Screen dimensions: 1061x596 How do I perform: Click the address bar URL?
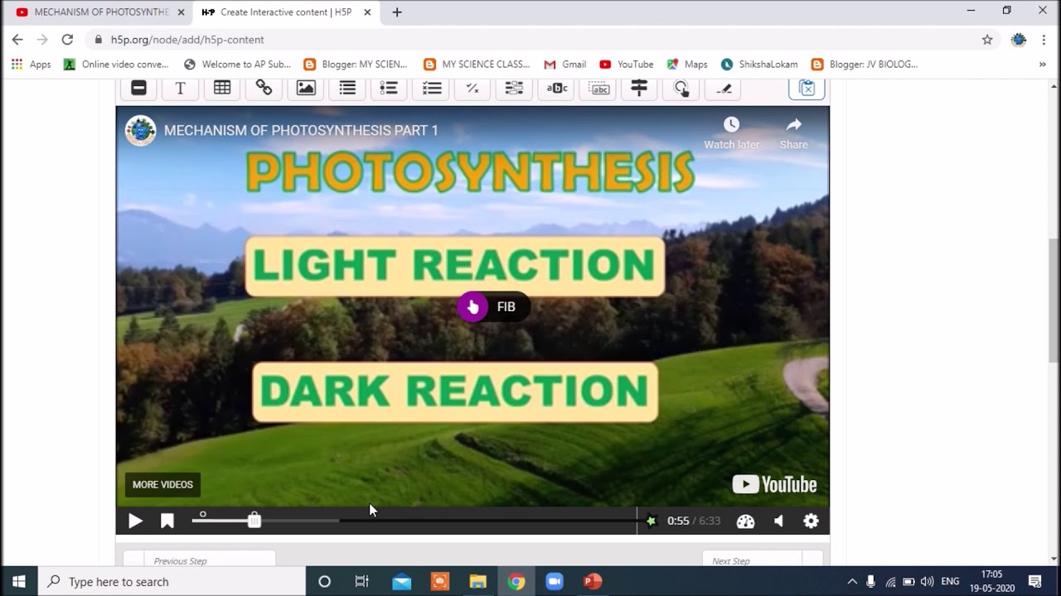click(x=187, y=40)
